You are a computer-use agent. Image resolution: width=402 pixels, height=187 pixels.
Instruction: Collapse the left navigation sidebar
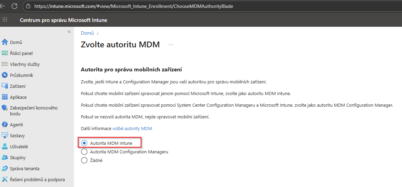pos(69,32)
